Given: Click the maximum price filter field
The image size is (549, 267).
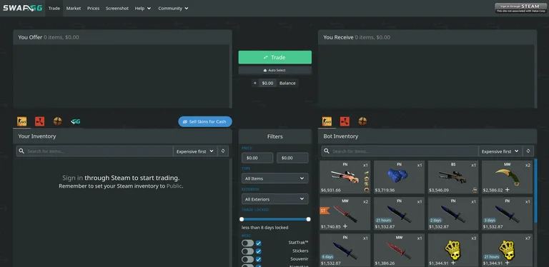Looking at the screenshot, I should tap(292, 158).
